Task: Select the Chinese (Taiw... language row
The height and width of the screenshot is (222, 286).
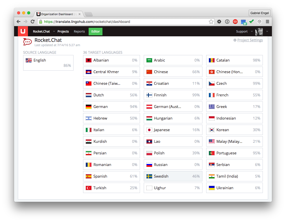Action: pos(112,83)
